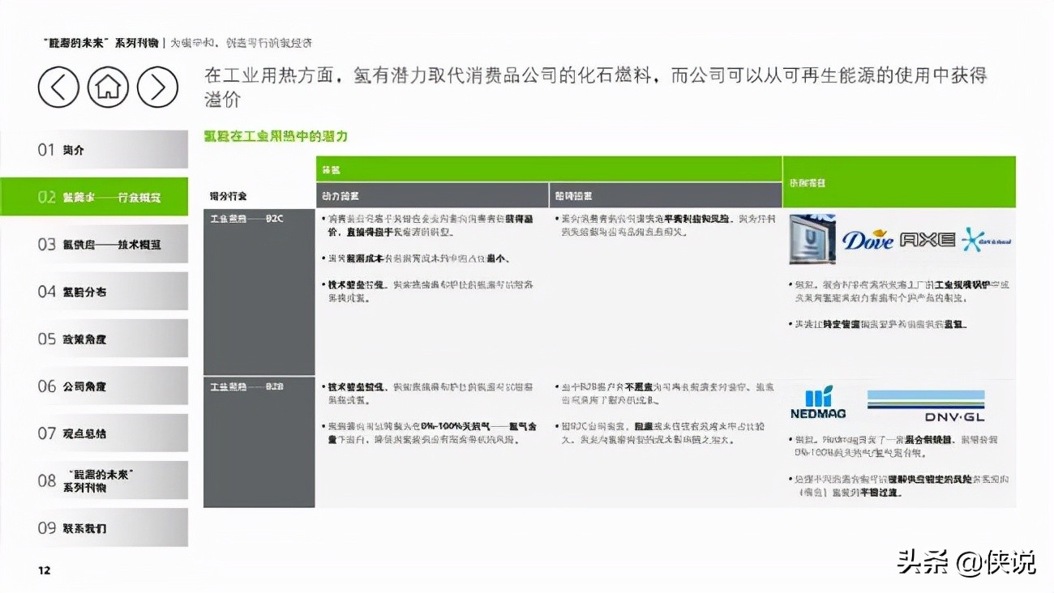Viewport: 1054px width, 593px height.
Task: Click the Unilever building thumbnail
Action: point(812,239)
